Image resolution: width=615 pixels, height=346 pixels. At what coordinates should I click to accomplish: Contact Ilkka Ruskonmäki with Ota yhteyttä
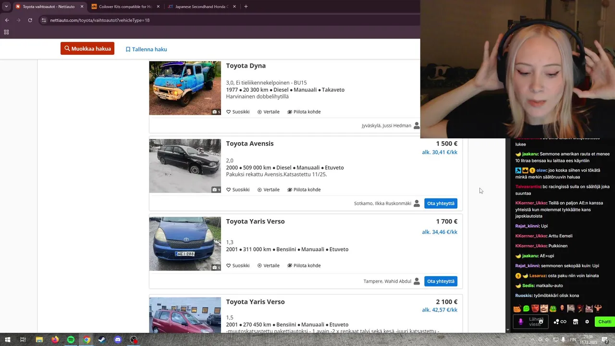point(441,203)
